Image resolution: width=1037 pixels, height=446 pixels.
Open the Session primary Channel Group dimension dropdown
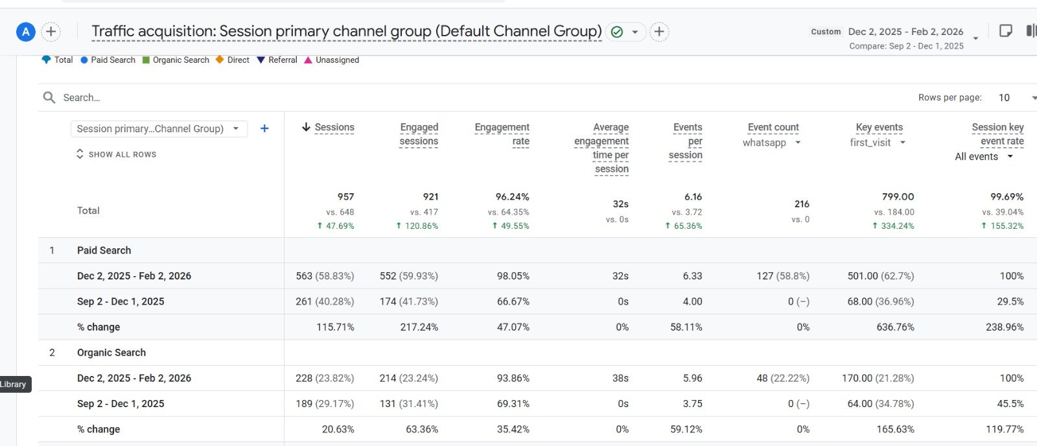(158, 128)
